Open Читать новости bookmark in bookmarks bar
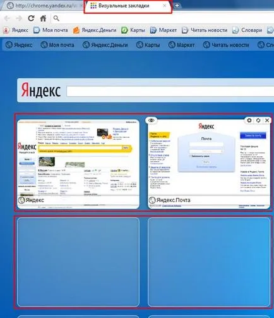This screenshot has height=318, width=274. 205,30
